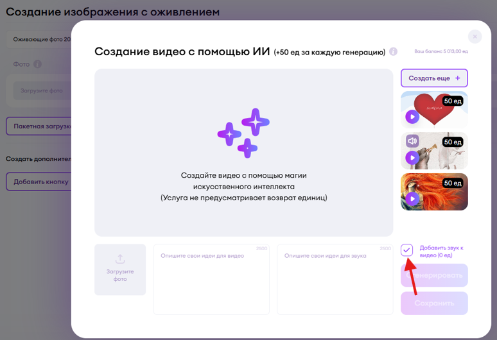Play the orange-haired woman video preview
Image resolution: width=497 pixels, height=340 pixels.
coord(412,199)
